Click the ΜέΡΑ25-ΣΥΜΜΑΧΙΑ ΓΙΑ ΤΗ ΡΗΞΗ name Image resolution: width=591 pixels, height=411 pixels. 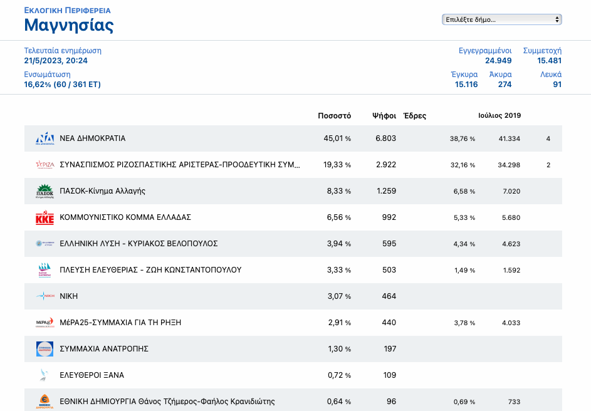[x=120, y=323]
